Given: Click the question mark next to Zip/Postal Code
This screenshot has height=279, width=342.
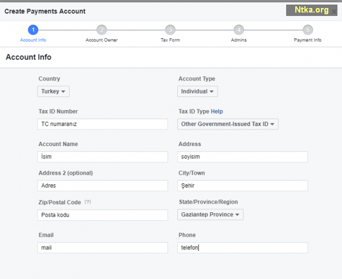Looking at the screenshot, I should (x=87, y=202).
